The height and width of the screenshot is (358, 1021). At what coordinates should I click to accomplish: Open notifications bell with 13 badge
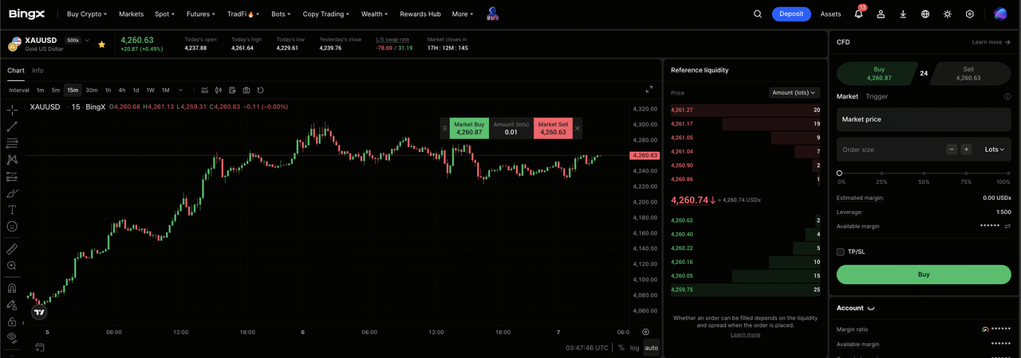(859, 14)
